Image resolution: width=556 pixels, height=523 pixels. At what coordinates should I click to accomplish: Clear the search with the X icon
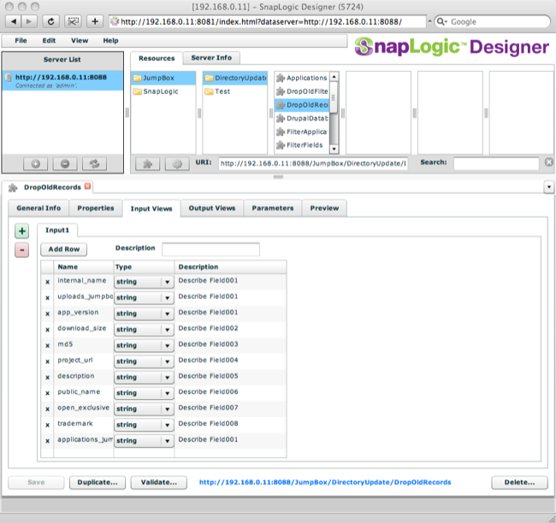coord(549,162)
